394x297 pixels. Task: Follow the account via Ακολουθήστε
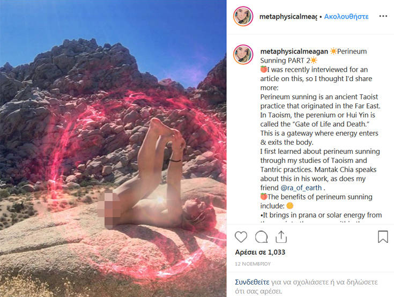(x=346, y=17)
